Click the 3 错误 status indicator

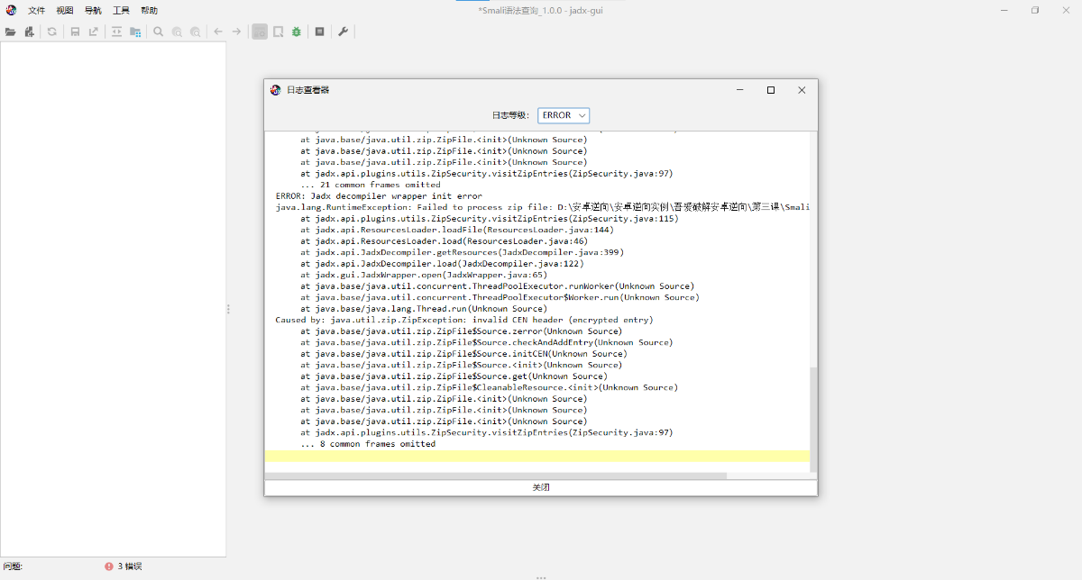point(124,566)
